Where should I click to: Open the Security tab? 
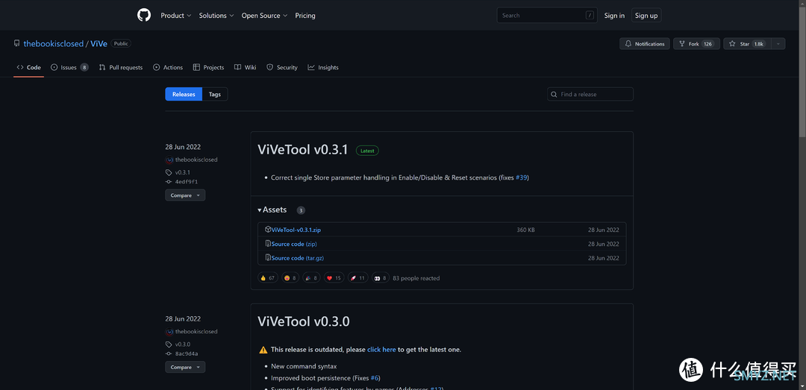click(282, 67)
